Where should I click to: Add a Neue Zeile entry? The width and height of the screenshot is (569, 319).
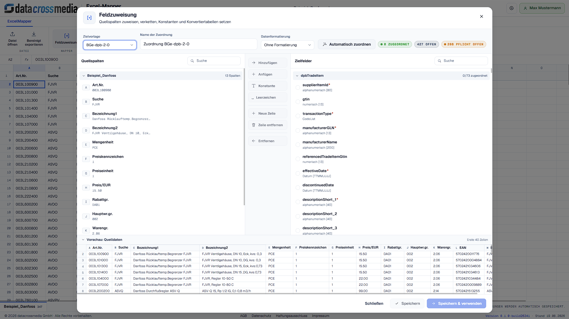click(x=267, y=113)
